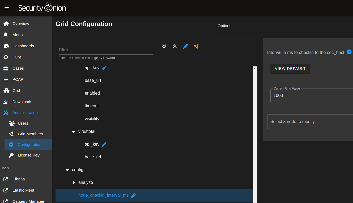Screen dimensions: 353x203
Task: Click the edit pencil next to api_key
Action: (104, 68)
